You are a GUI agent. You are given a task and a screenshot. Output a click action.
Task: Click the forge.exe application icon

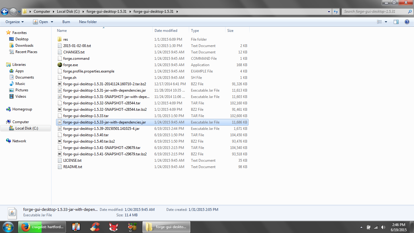click(60, 65)
